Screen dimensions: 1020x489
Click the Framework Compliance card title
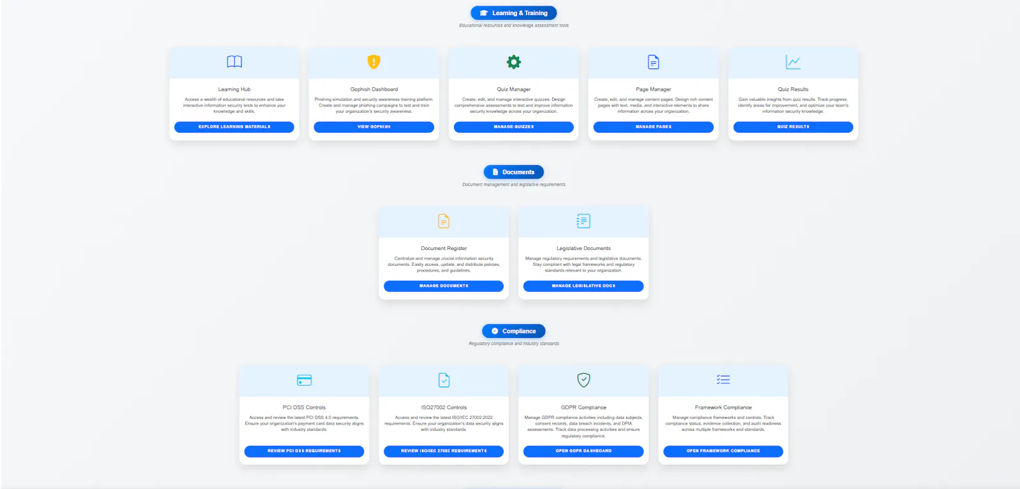pos(723,407)
